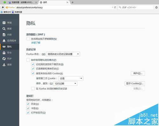Screen dimensions: 159x126
Task: Uncheck 接受来自站点的 Cookie
Action: pos(33,73)
